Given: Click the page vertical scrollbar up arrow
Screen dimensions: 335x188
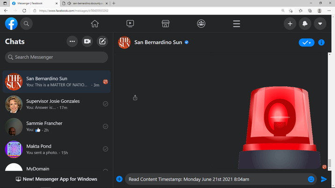Looking at the screenshot, I should (333, 16).
